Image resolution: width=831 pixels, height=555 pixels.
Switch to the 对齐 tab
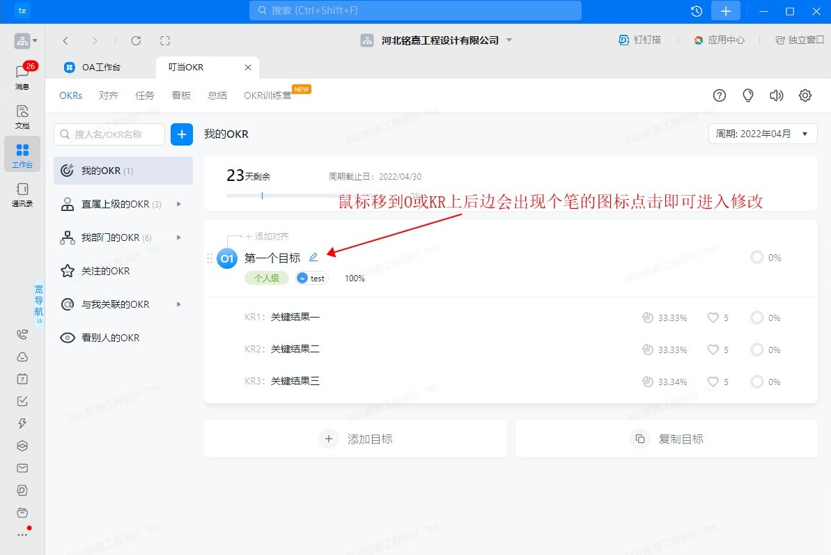(x=108, y=95)
